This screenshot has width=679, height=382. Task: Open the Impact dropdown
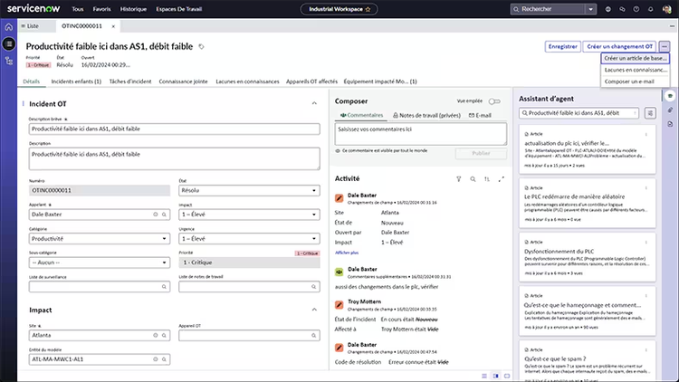pos(250,215)
